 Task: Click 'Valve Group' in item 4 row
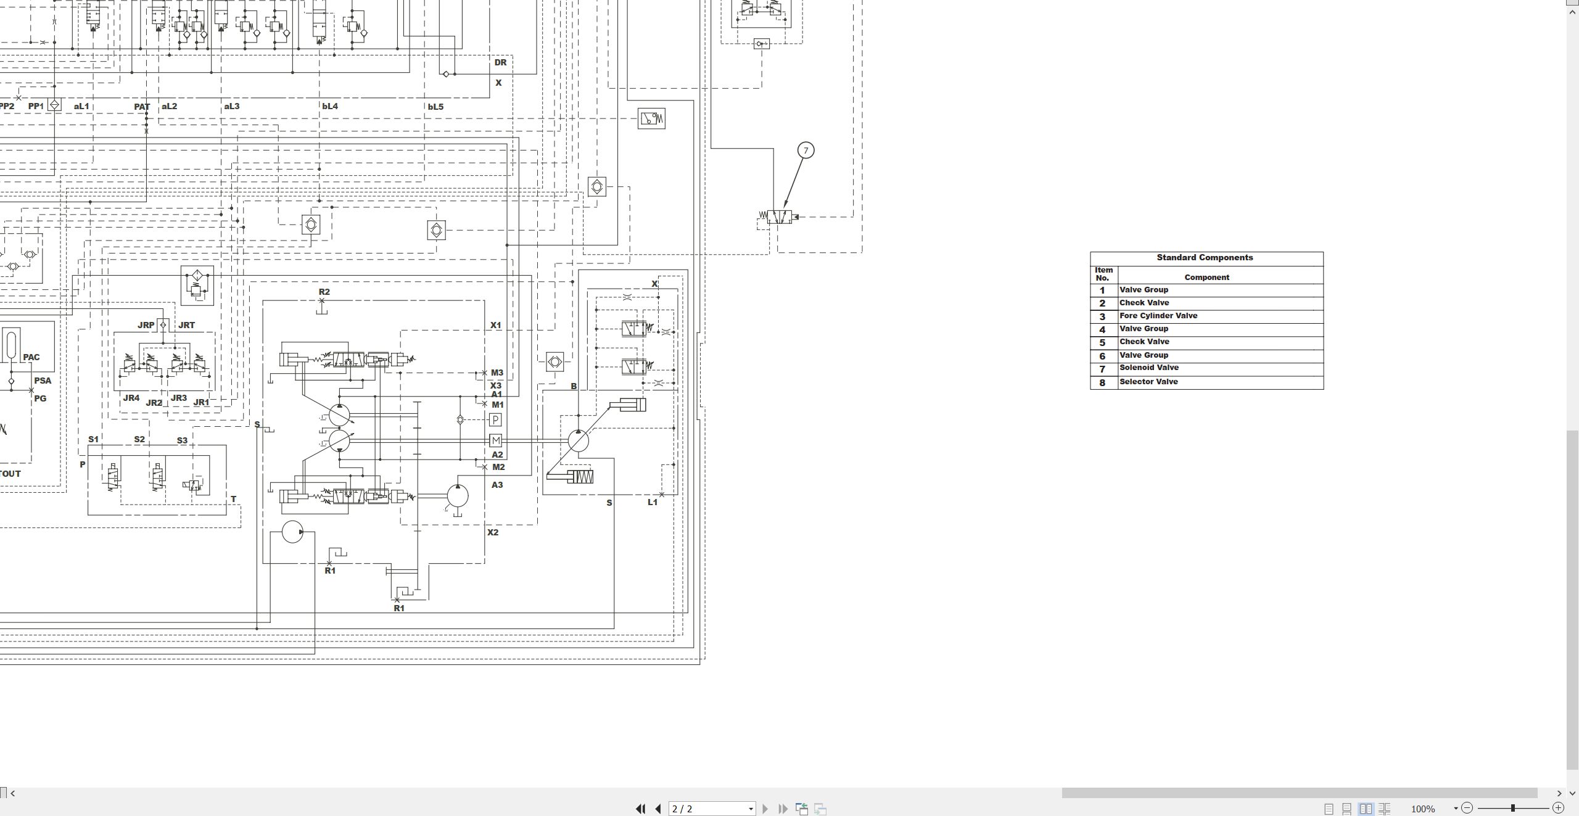pos(1144,329)
